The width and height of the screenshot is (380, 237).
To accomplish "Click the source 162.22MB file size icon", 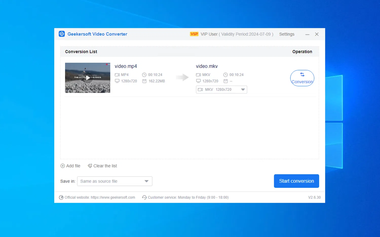I will [144, 81].
